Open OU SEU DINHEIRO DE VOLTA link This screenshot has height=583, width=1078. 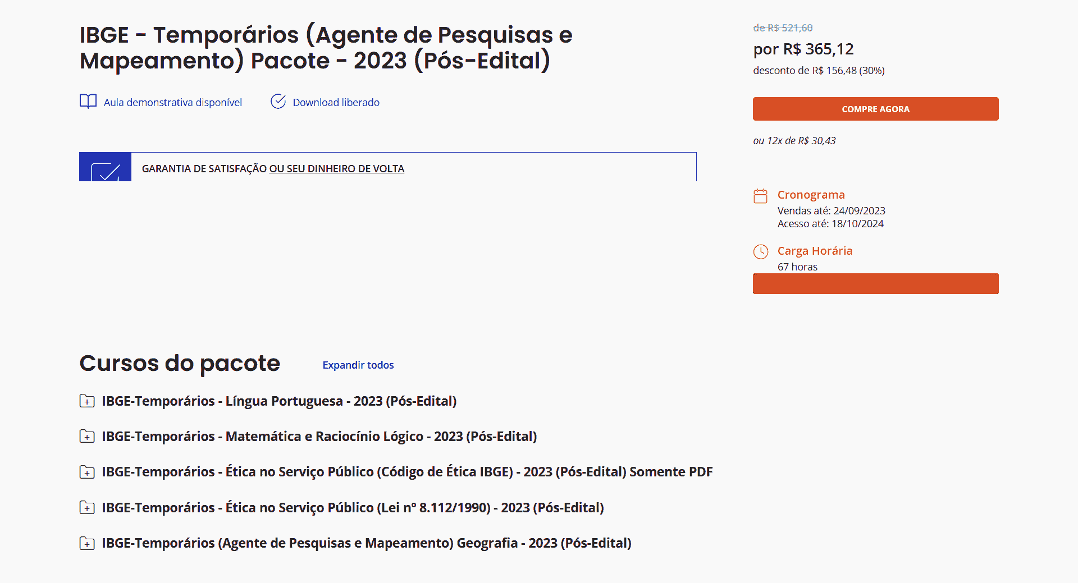point(336,169)
